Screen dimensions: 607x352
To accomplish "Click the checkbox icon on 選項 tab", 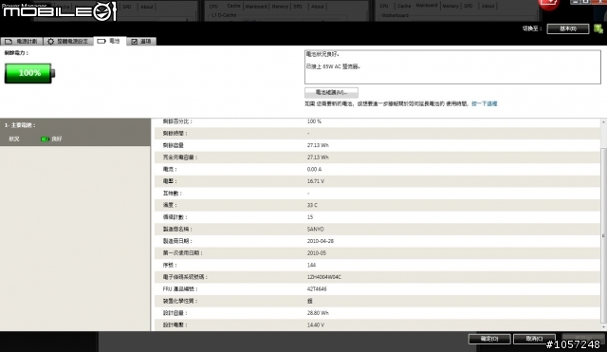I will (135, 42).
